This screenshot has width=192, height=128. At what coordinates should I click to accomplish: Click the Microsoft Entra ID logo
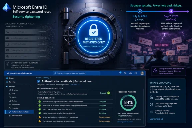[x=6, y=8]
